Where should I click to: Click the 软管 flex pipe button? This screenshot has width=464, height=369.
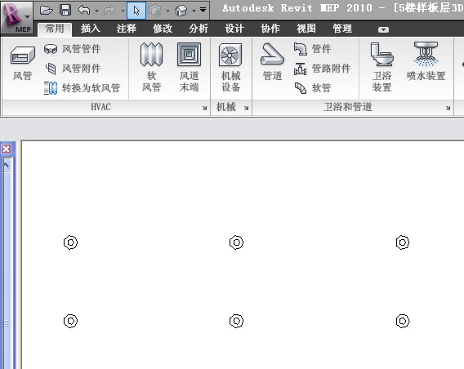point(313,88)
